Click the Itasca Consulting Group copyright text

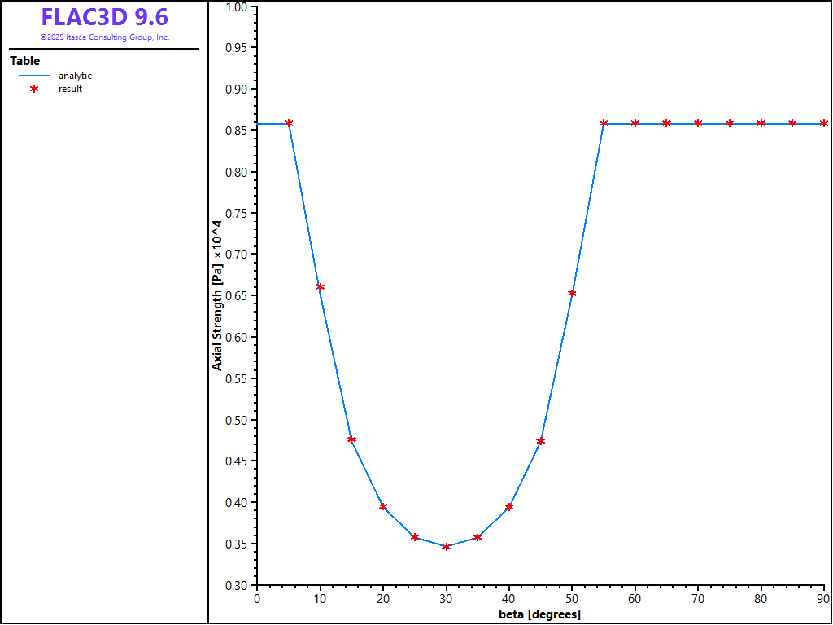pos(104,37)
